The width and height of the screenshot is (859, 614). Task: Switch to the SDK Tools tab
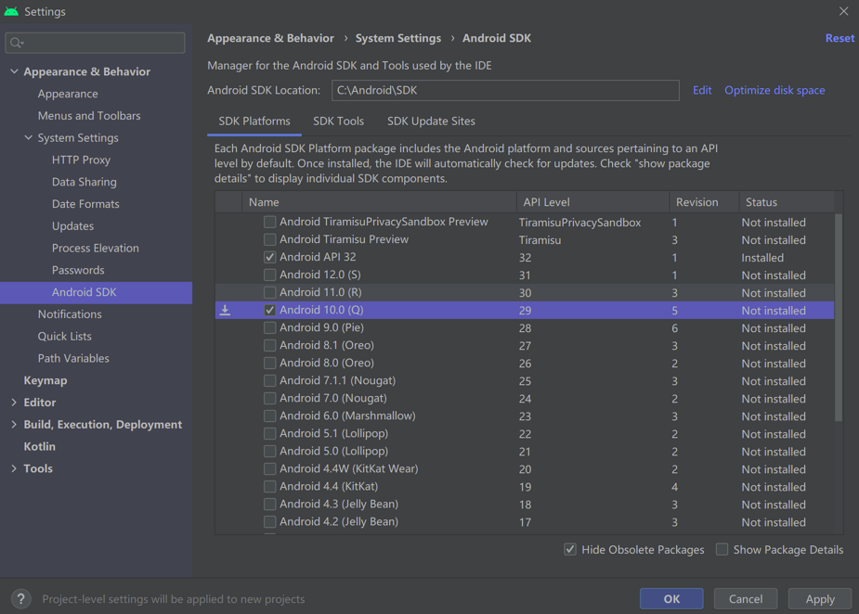(338, 122)
